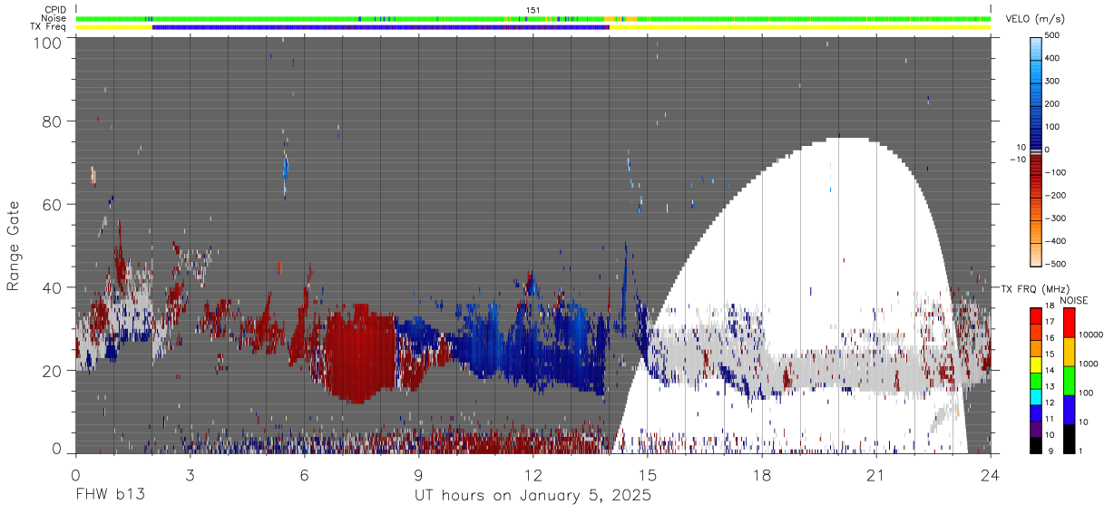Click the pale orange bottom of the velocity colorbar
1114x514 pixels.
point(1037,256)
